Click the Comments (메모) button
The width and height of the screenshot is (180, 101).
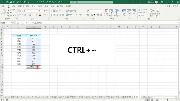[175, 6]
